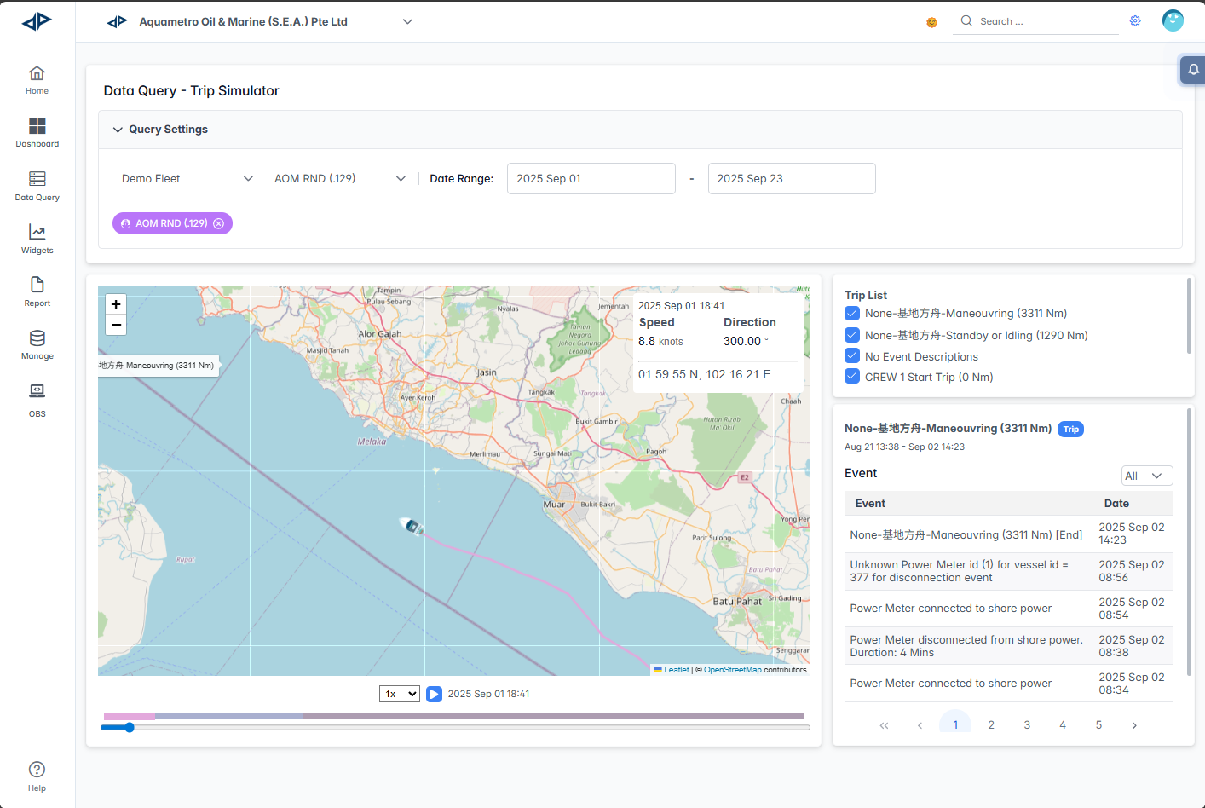The image size is (1205, 808).
Task: Open the Demo Fleet dropdown
Action: coord(187,179)
